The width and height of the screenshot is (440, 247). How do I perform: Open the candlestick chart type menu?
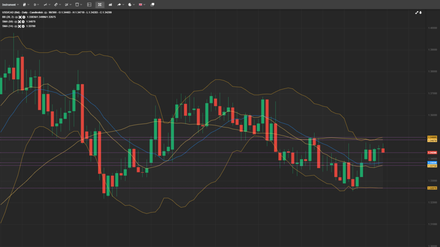[25, 4]
